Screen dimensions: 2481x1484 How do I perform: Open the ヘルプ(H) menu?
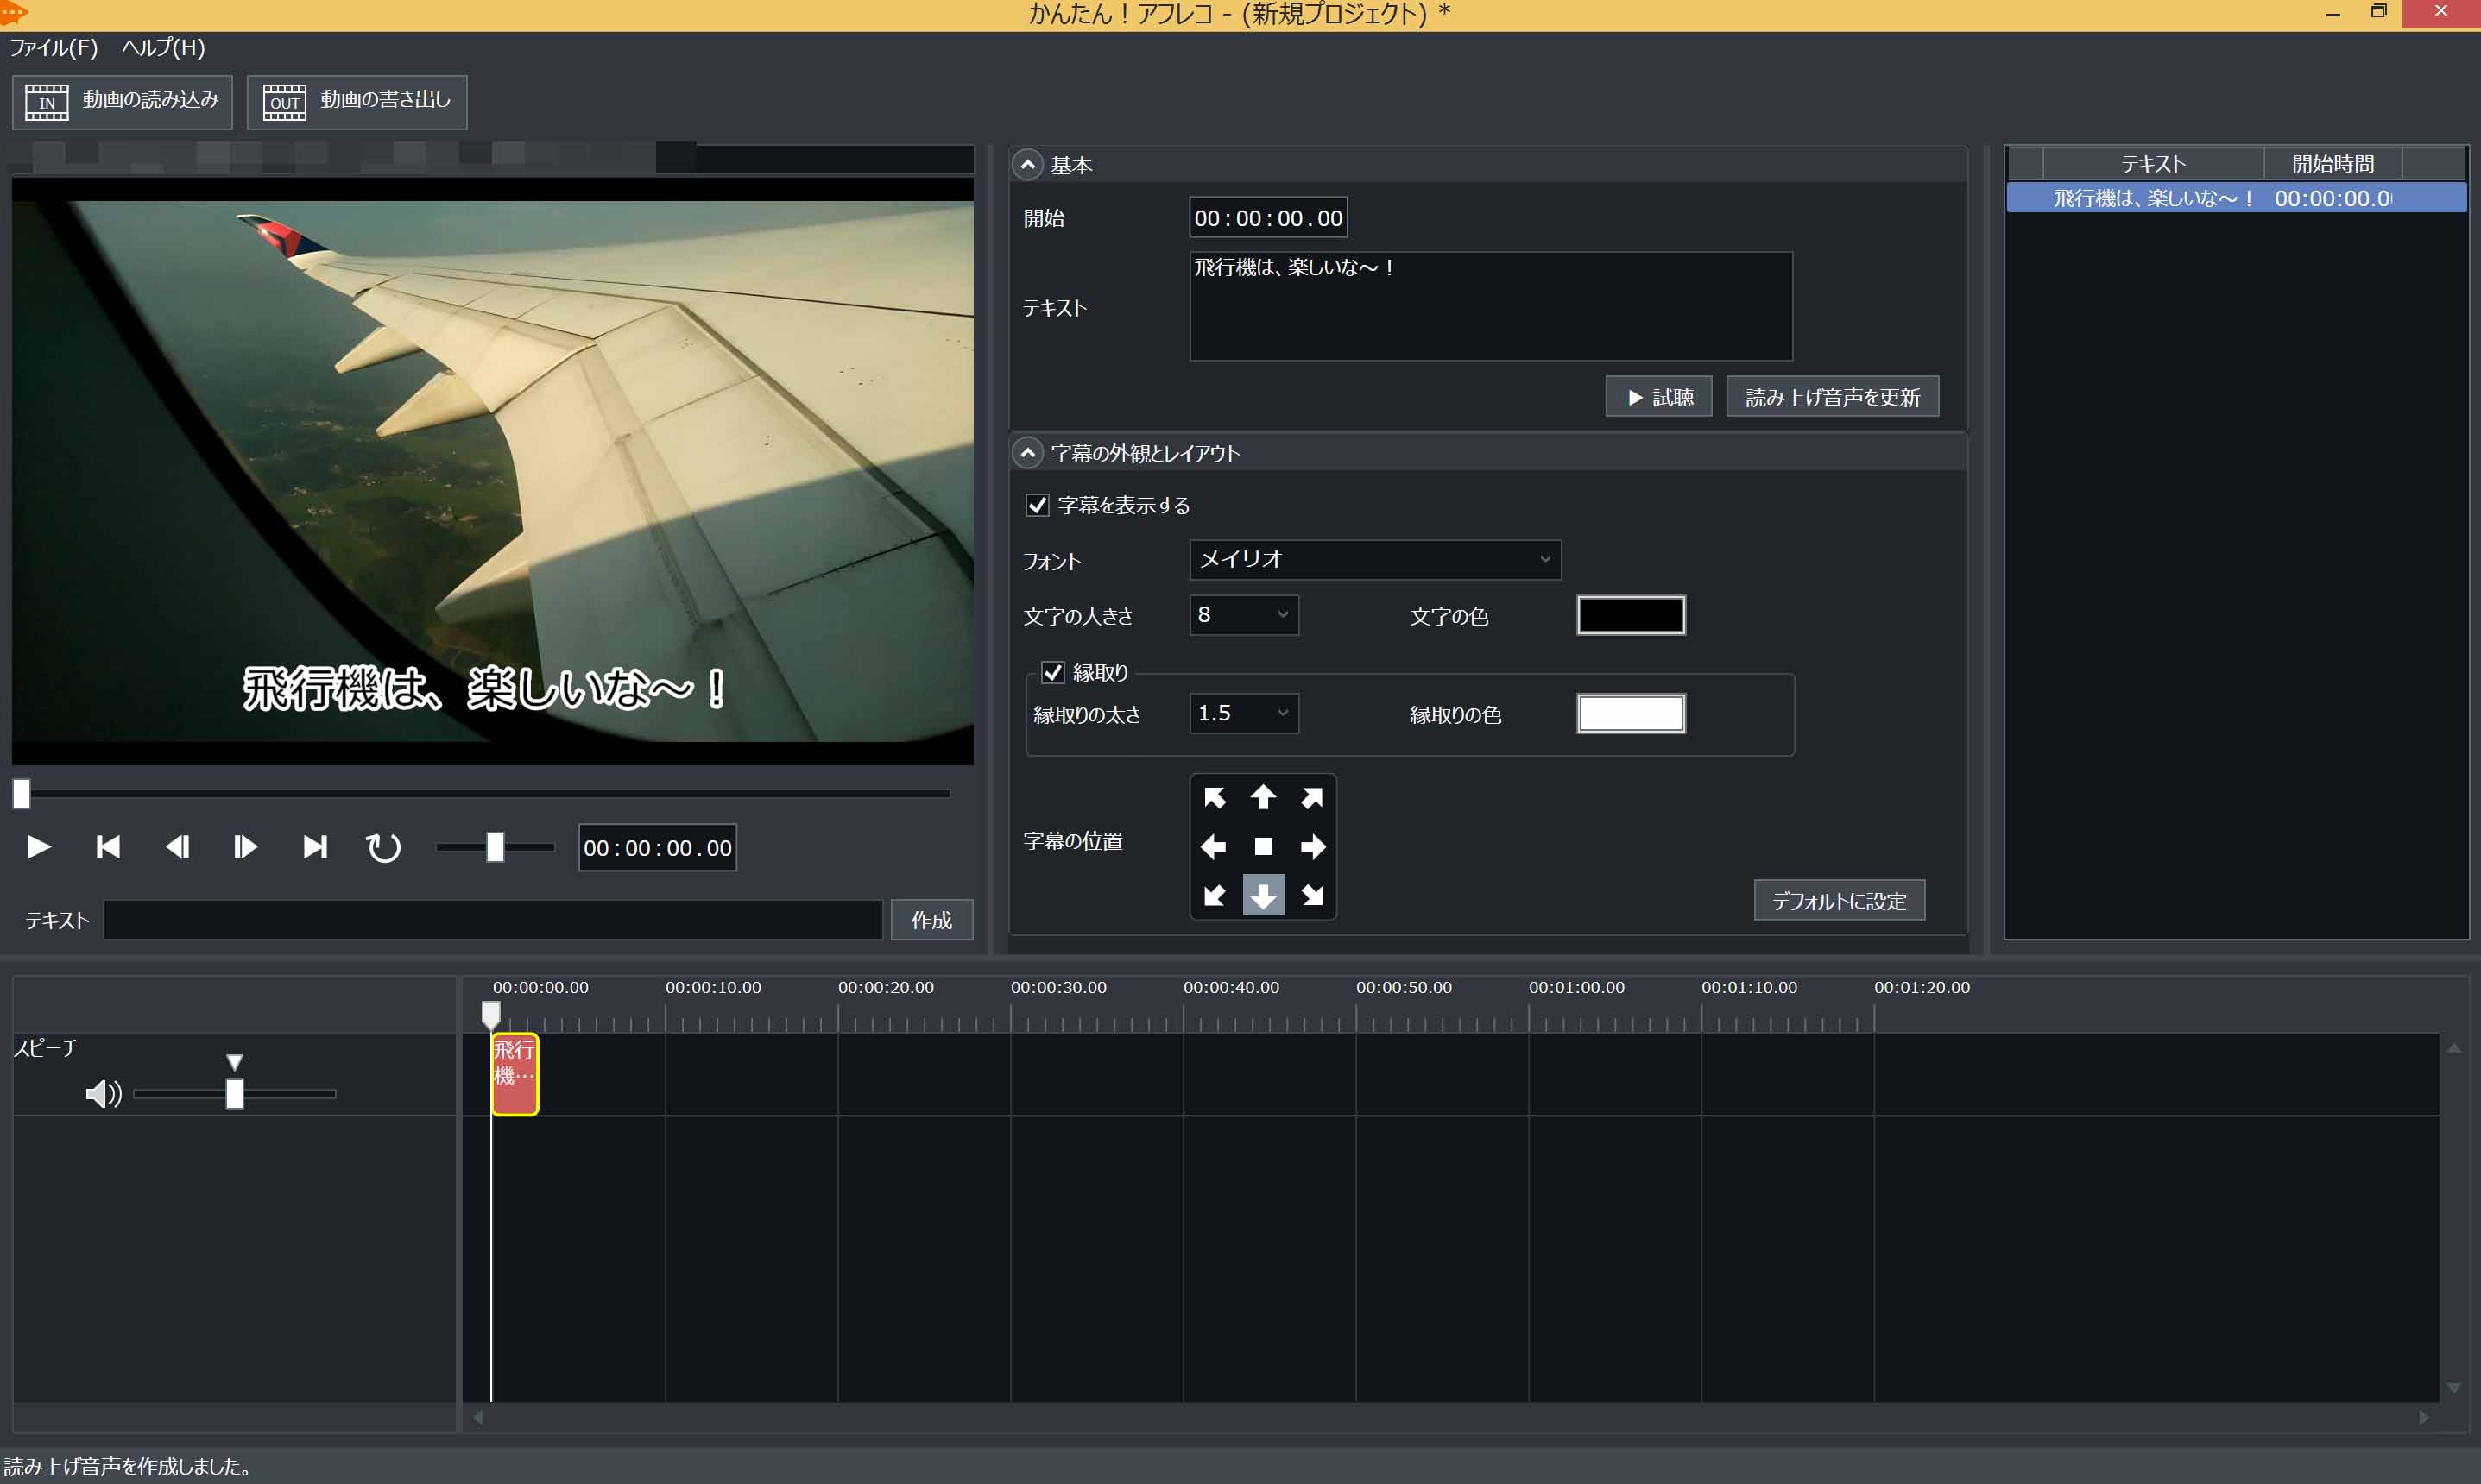(163, 48)
